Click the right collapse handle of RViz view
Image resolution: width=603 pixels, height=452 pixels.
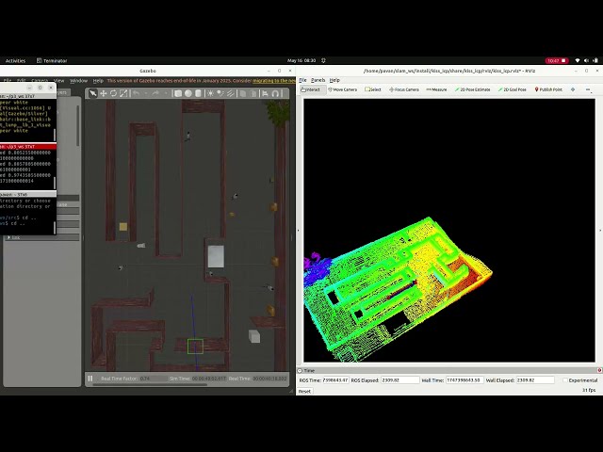click(x=600, y=230)
